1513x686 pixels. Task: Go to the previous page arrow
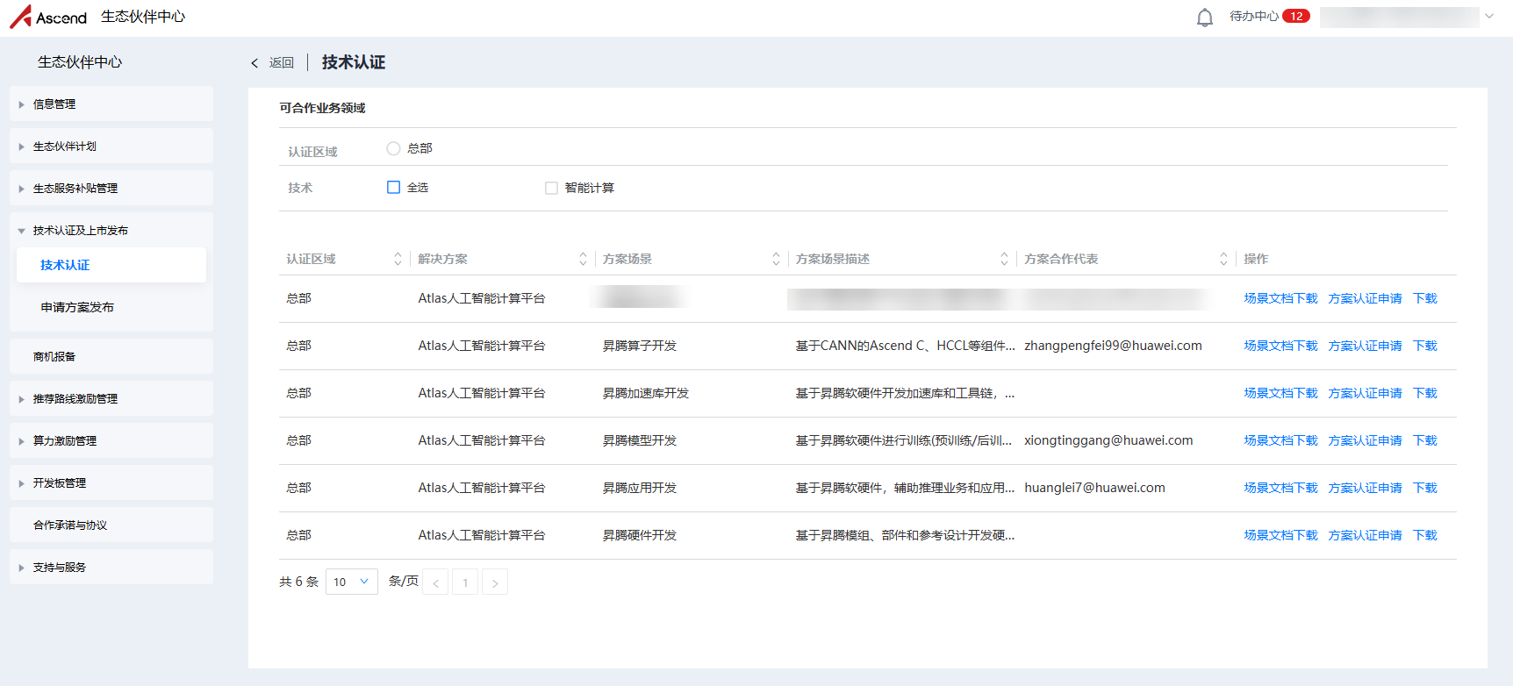[x=435, y=582]
